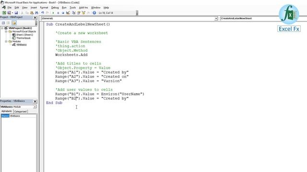Screen dimensions: 307x172
Task: Edit the VBABasics name property value
Action: tap(23, 116)
